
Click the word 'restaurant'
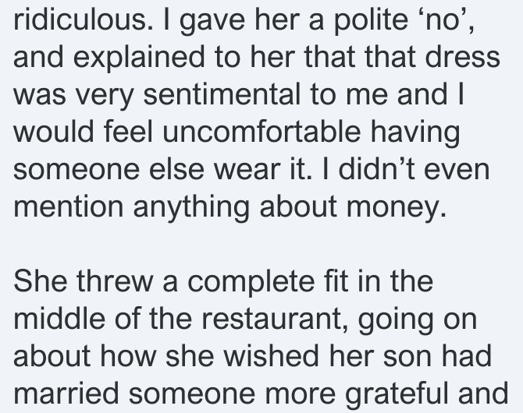275,319
